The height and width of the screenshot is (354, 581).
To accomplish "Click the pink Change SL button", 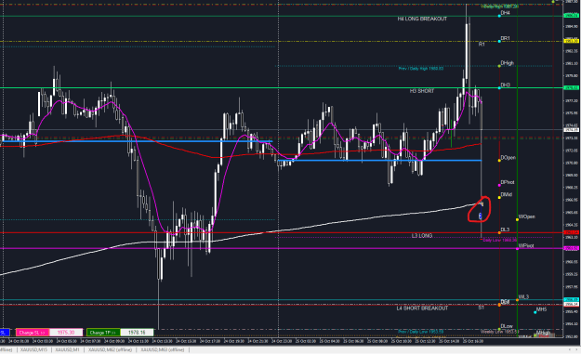I will coord(32,333).
